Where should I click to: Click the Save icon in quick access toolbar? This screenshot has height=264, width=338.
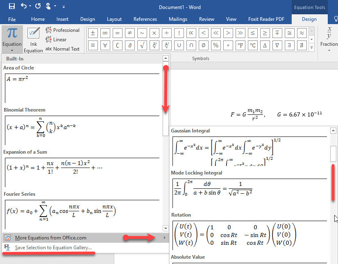coord(11,6)
